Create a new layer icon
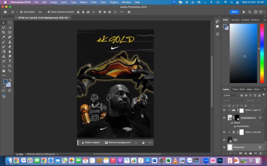Screen dimensions: 267x166 coord(256,153)
